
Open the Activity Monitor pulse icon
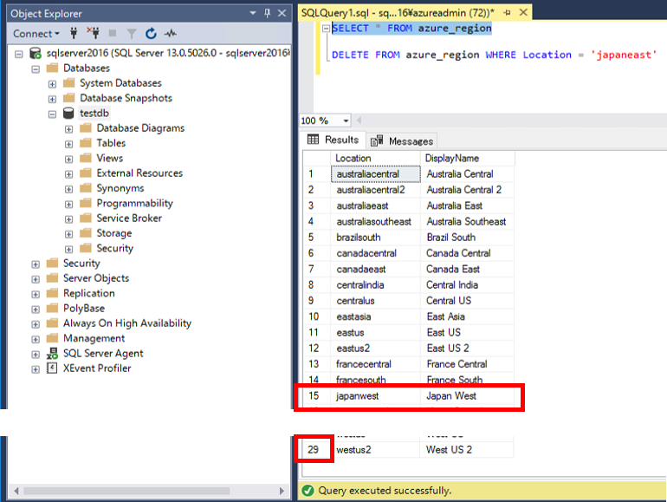click(x=171, y=33)
